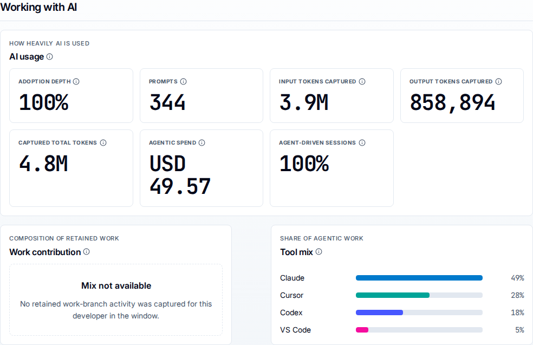
Task: Click the Agentic Spend info icon
Action: pyautogui.click(x=201, y=143)
